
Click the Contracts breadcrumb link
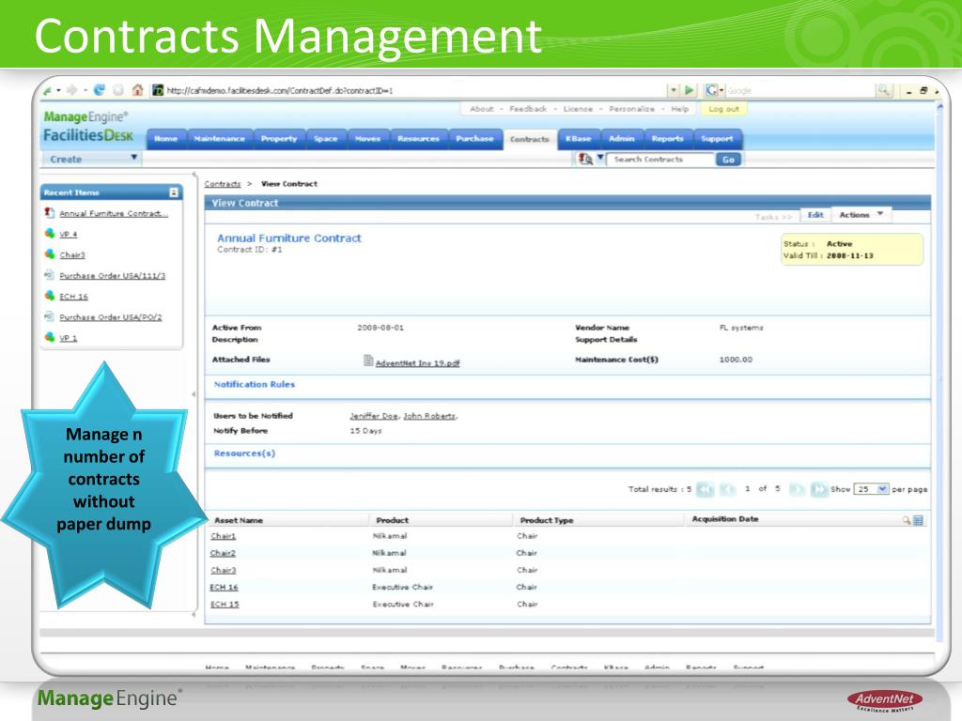click(x=222, y=184)
